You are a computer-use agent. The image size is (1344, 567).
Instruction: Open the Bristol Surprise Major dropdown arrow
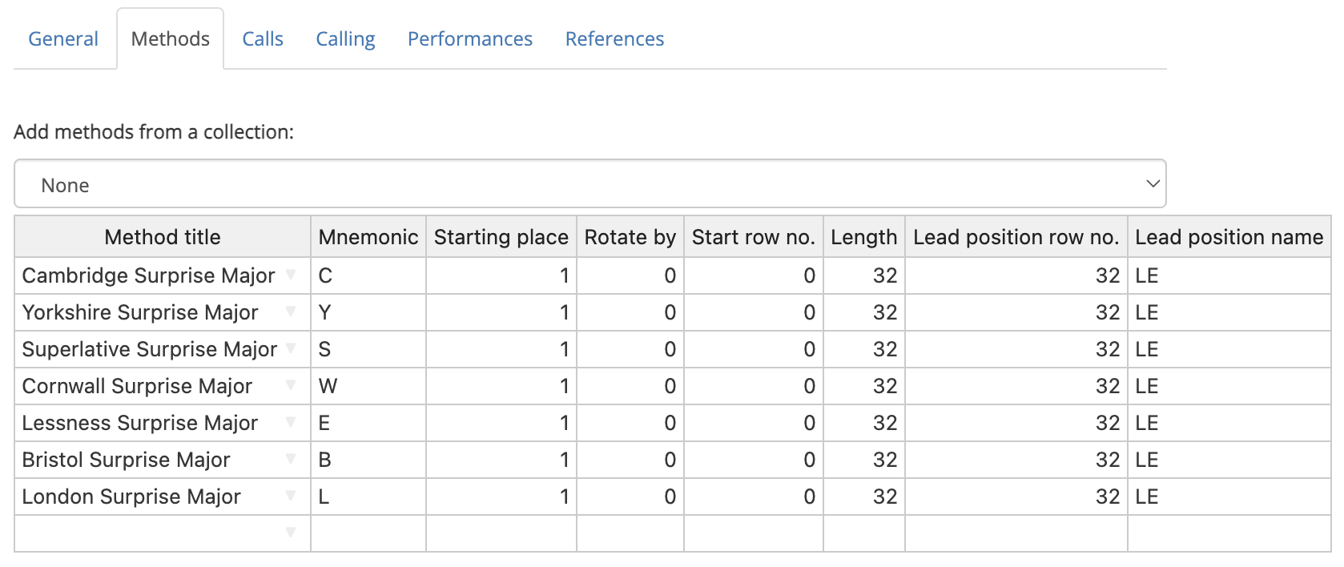point(291,459)
